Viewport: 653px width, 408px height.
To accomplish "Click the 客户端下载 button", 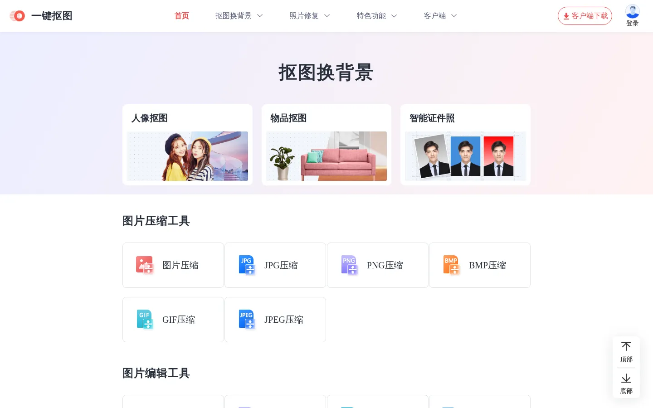I will pos(585,16).
